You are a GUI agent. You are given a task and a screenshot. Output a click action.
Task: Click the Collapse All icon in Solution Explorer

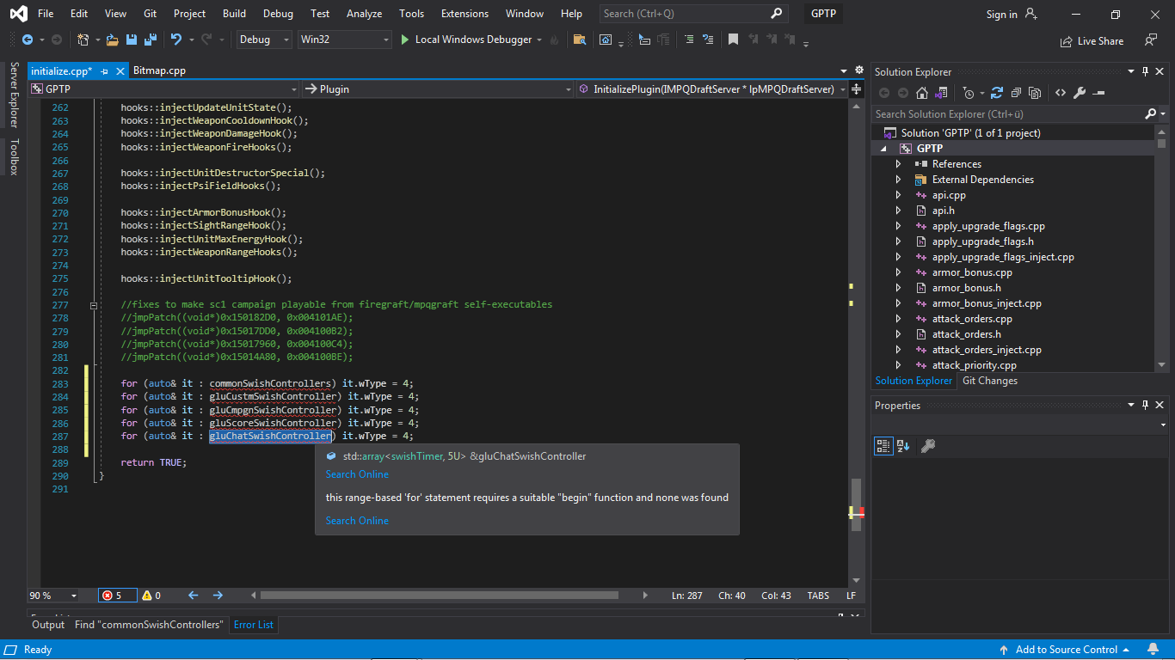click(x=1016, y=93)
